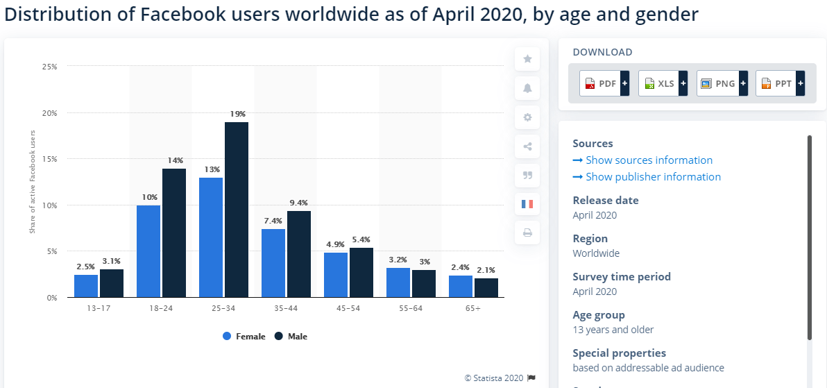Click the 2.4% female bar for 65+

(461, 286)
